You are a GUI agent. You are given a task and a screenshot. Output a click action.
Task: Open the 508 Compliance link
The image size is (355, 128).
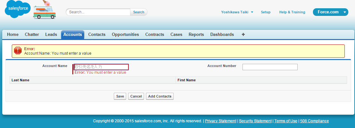tap(315, 121)
